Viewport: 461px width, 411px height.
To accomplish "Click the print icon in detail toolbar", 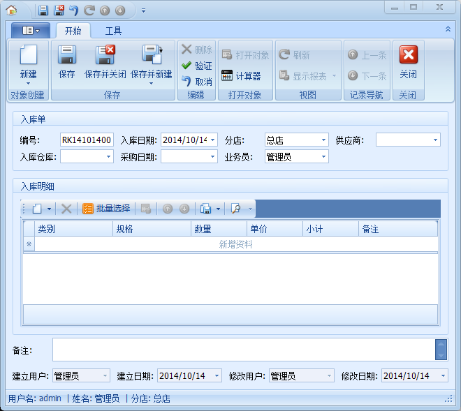I will (206, 209).
